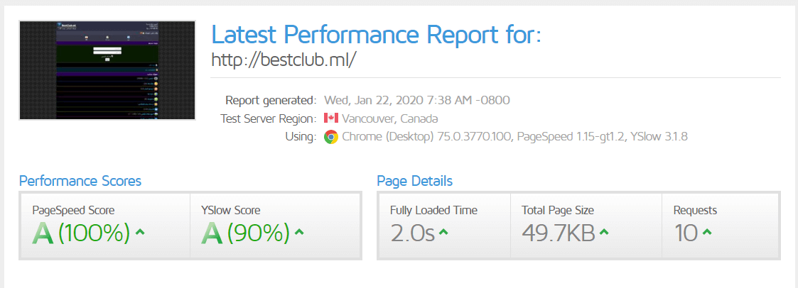Click the arrow next to 2.0s load time

[x=443, y=232]
